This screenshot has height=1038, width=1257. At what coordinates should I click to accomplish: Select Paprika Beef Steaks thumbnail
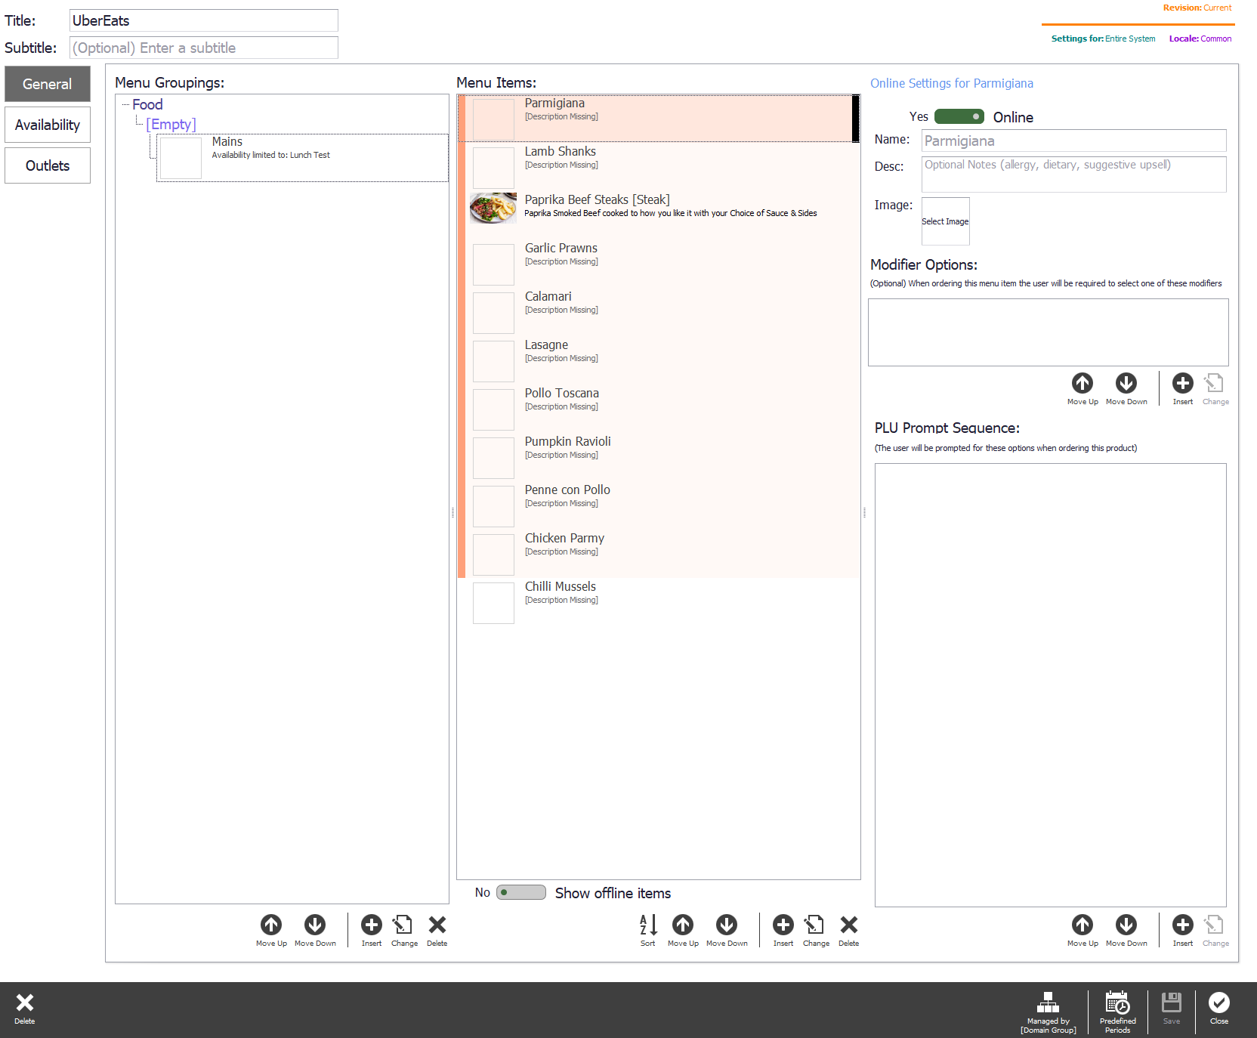[493, 208]
